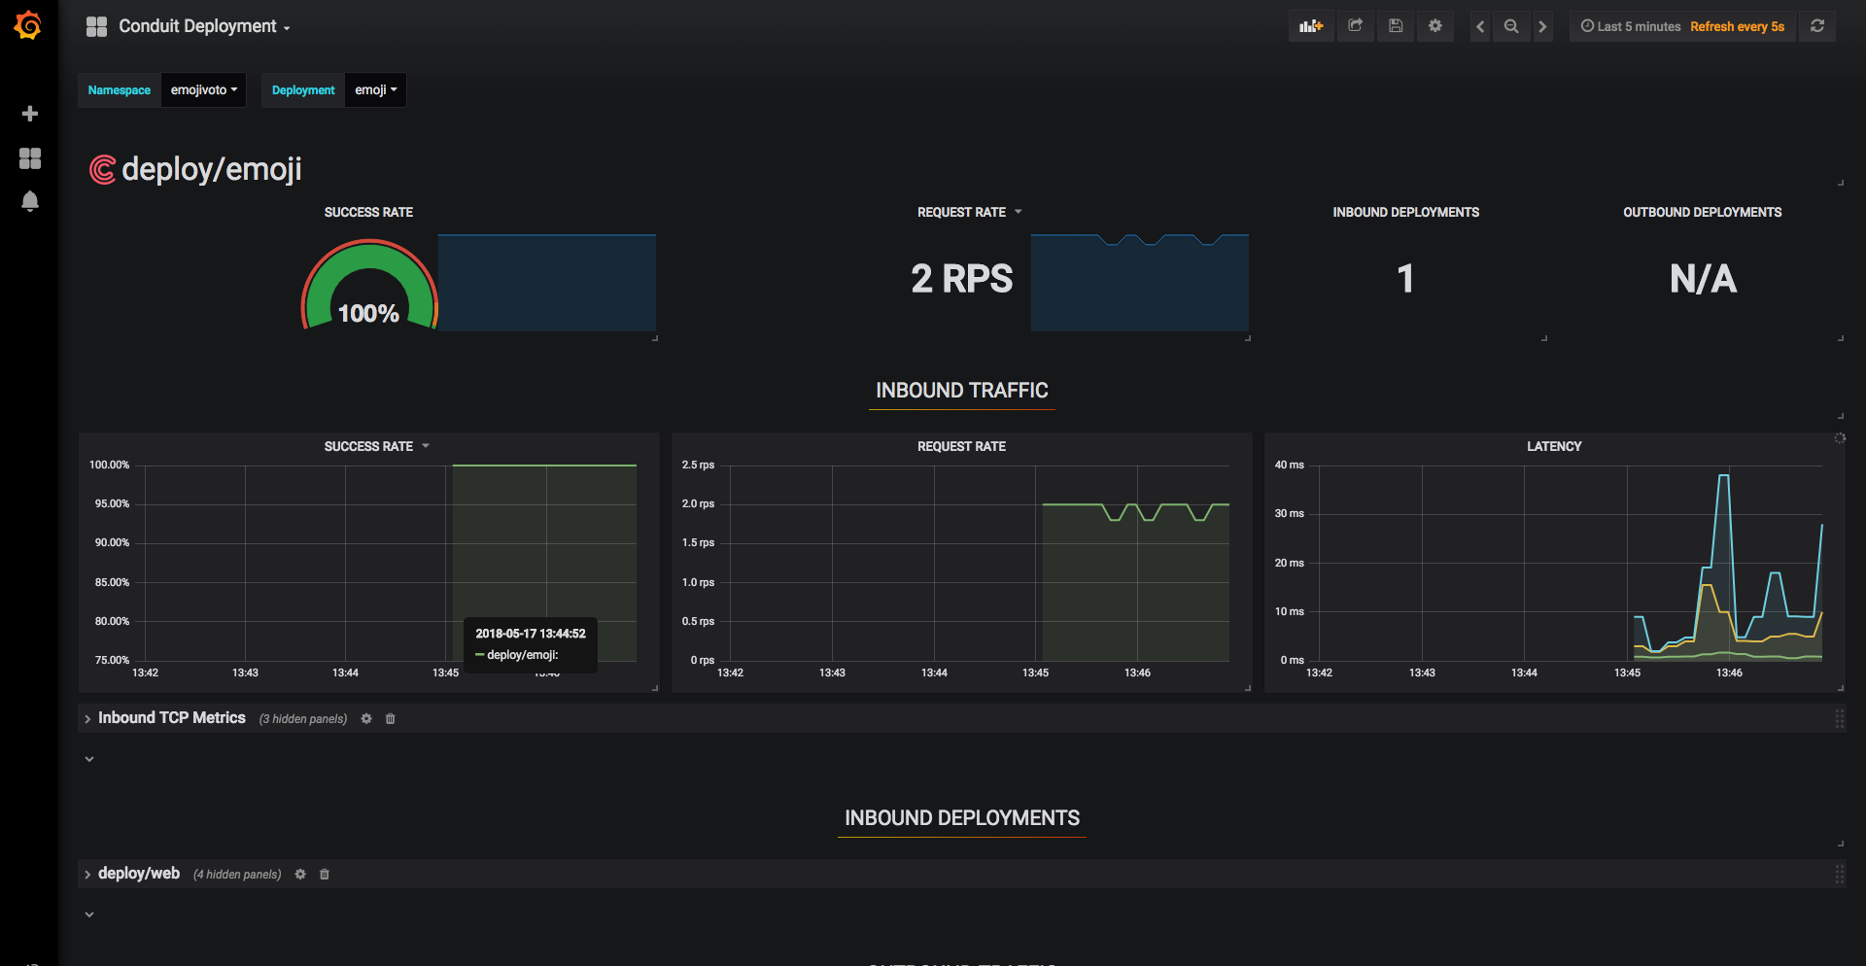Click the Deployment variable label
Image resolution: width=1866 pixels, height=966 pixels.
(x=303, y=90)
